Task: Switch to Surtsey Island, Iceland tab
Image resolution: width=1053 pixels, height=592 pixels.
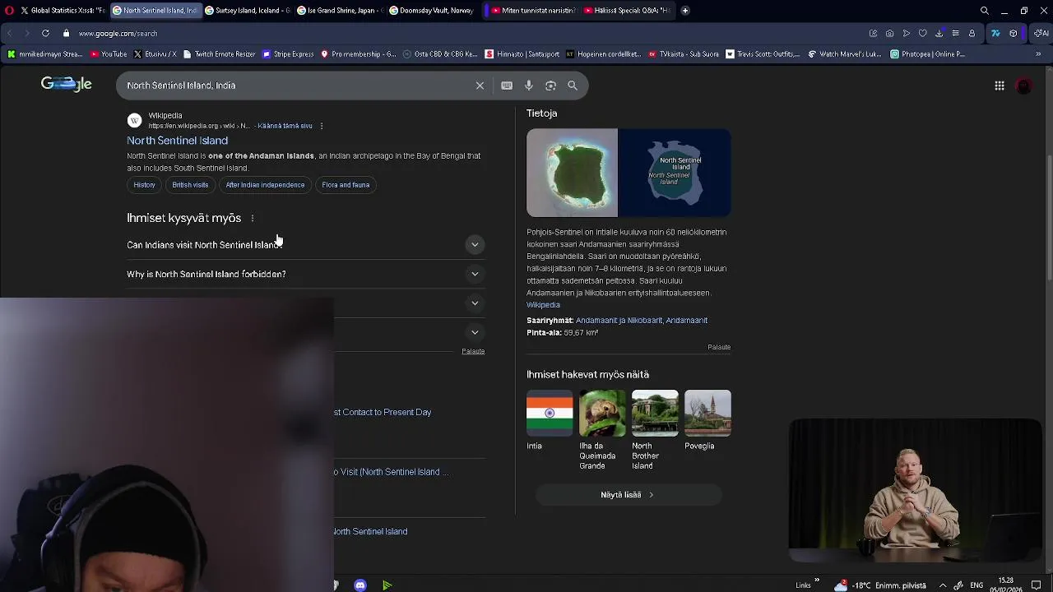Action: click(x=248, y=11)
